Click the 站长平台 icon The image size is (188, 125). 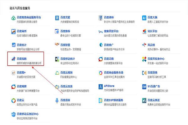(144, 32)
